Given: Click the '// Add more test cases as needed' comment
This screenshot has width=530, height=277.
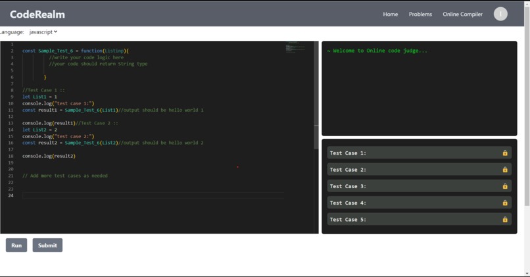Looking at the screenshot, I should (x=65, y=176).
